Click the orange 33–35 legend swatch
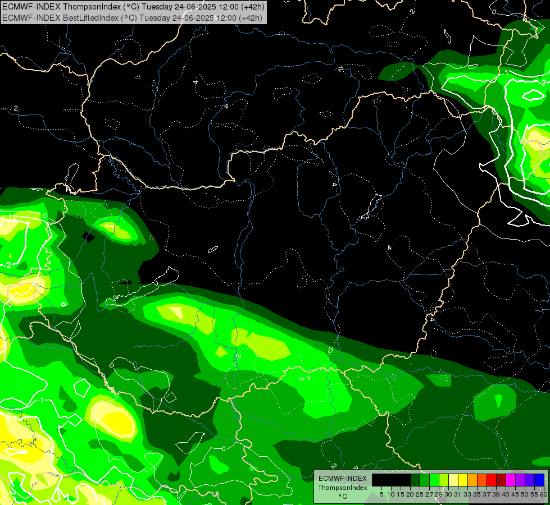The height and width of the screenshot is (505, 550). (472, 480)
